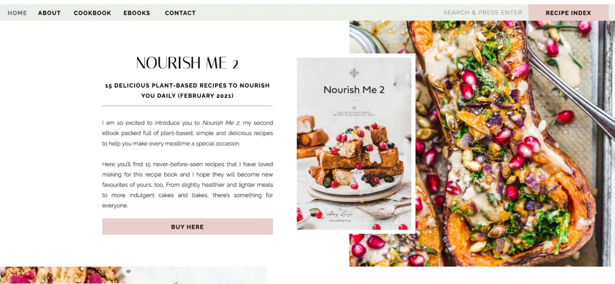Click the ornament emblem on eBook cover
The height and width of the screenshot is (284, 615).
354,73
